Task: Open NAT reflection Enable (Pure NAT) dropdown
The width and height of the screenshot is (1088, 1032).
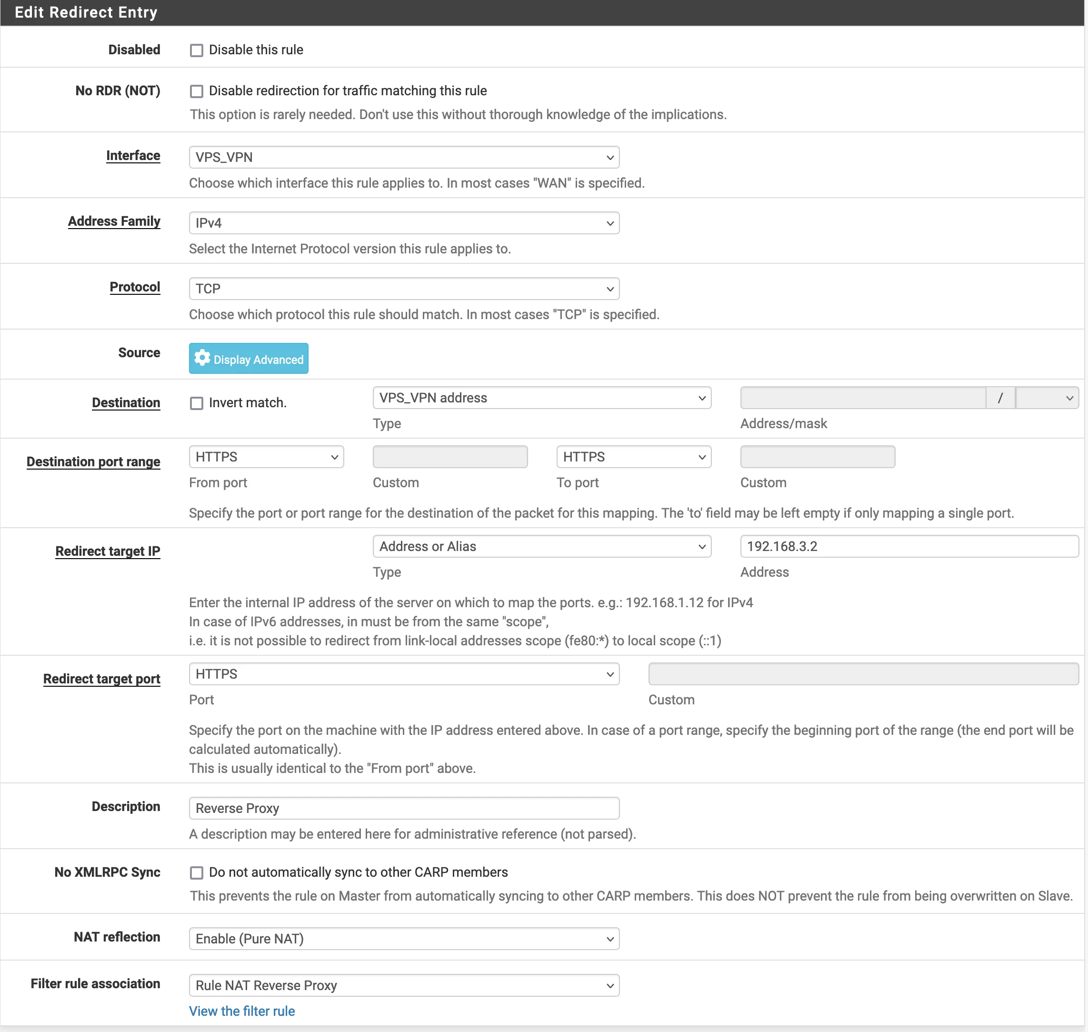Action: pyautogui.click(x=404, y=939)
